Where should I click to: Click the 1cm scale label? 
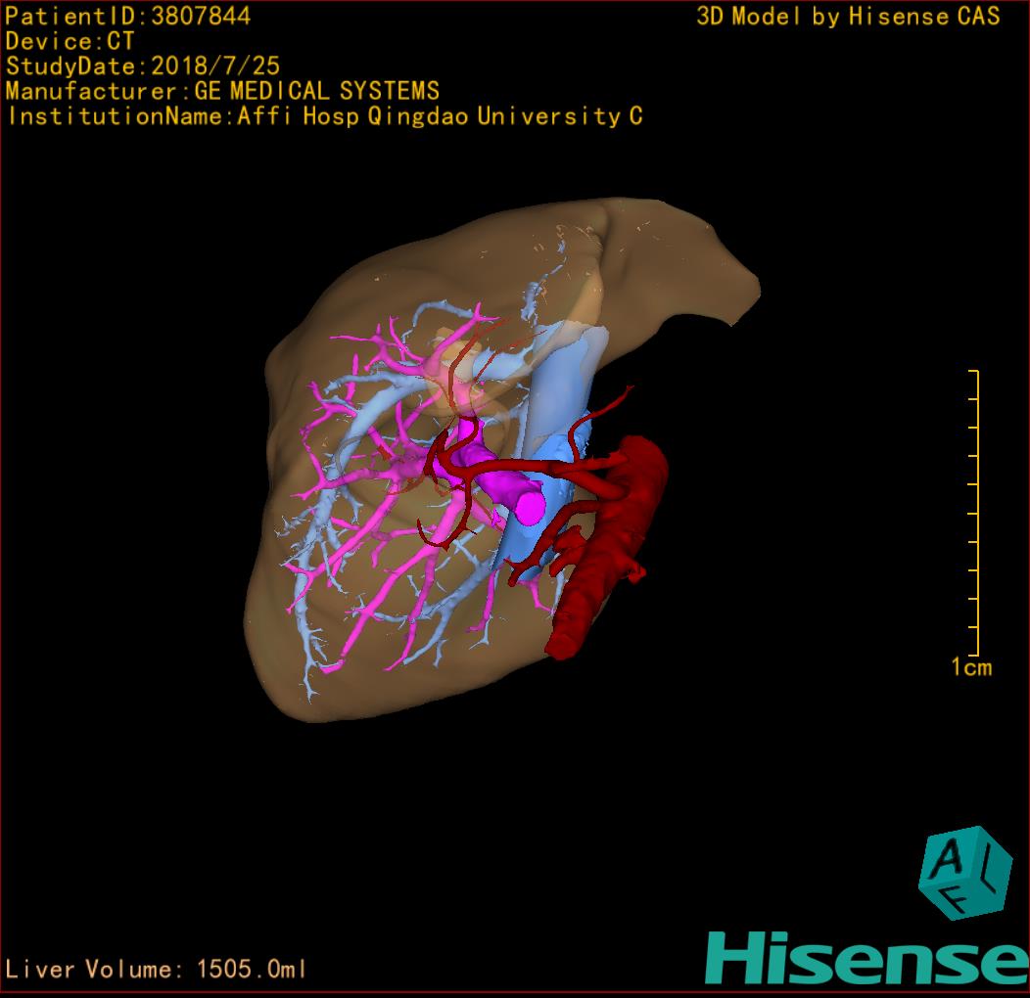coord(970,667)
